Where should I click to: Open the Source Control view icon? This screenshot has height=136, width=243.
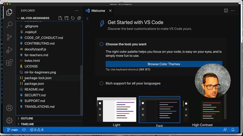(9, 37)
